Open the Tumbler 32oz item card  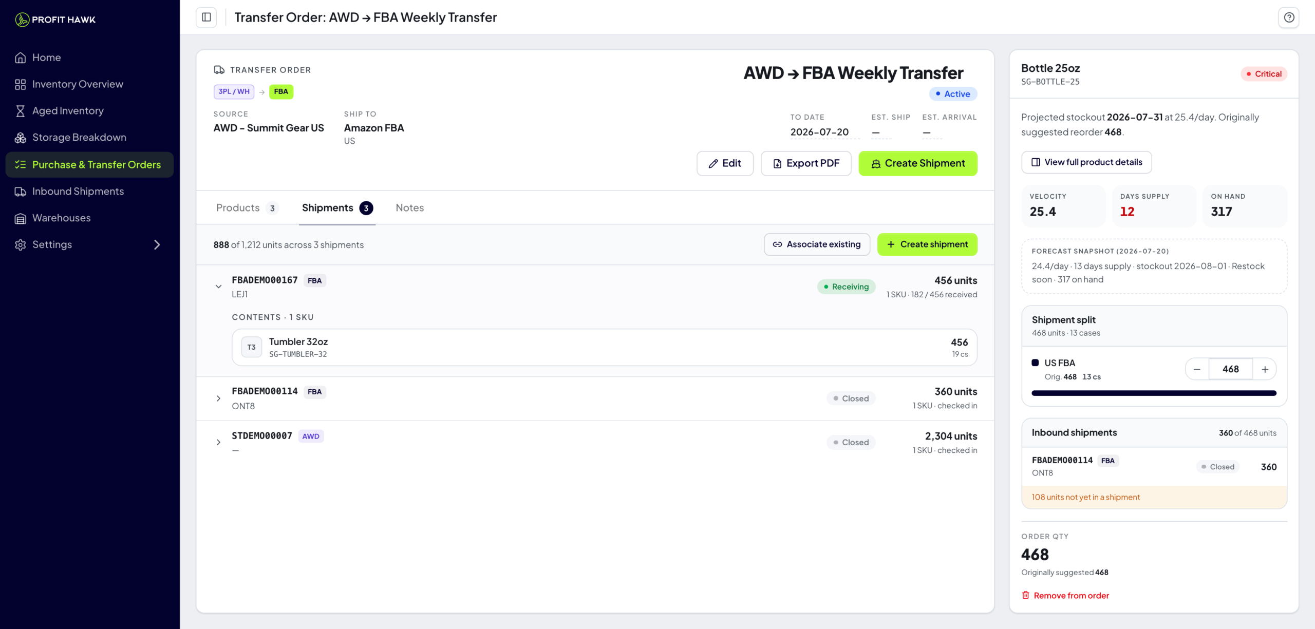tap(604, 348)
